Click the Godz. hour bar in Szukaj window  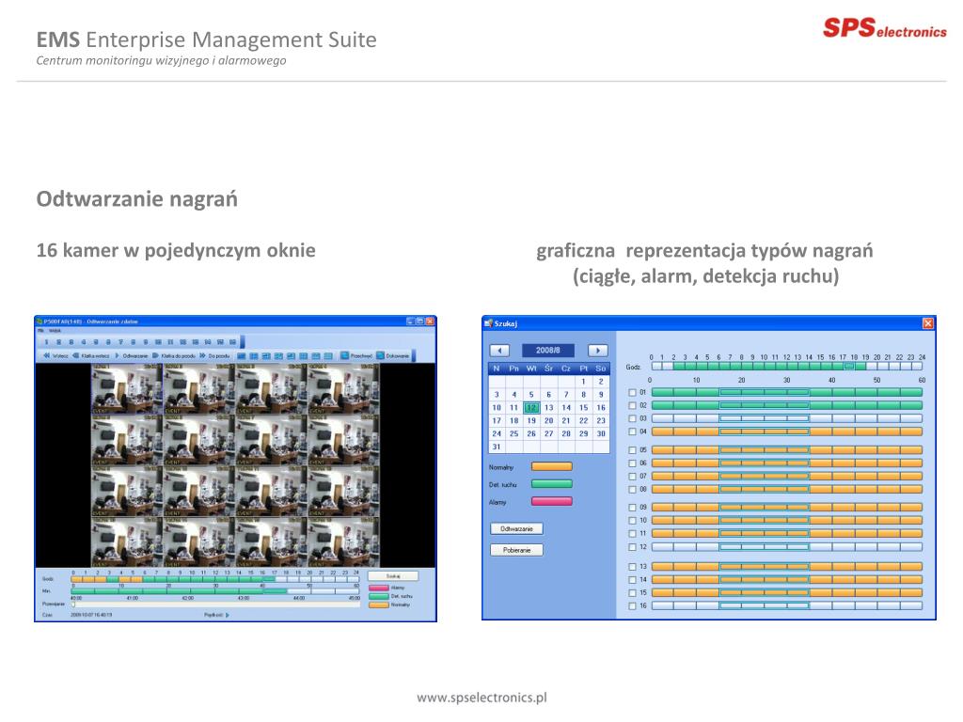click(787, 366)
